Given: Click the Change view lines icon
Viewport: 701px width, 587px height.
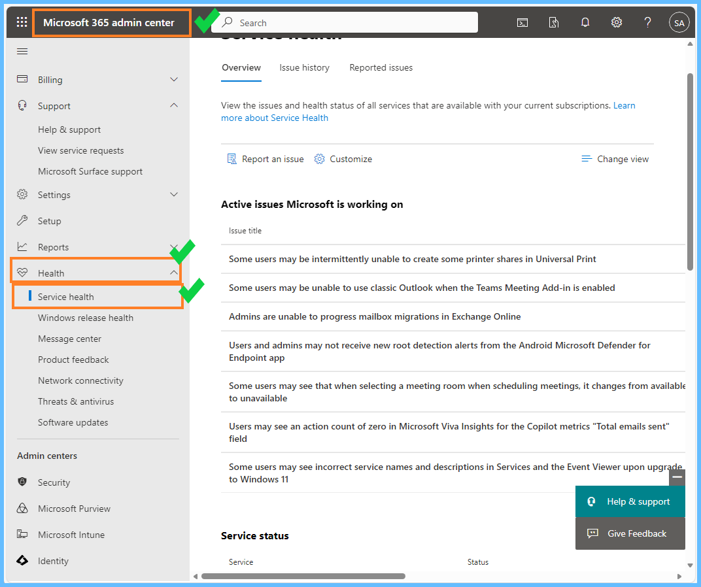Looking at the screenshot, I should [x=587, y=159].
